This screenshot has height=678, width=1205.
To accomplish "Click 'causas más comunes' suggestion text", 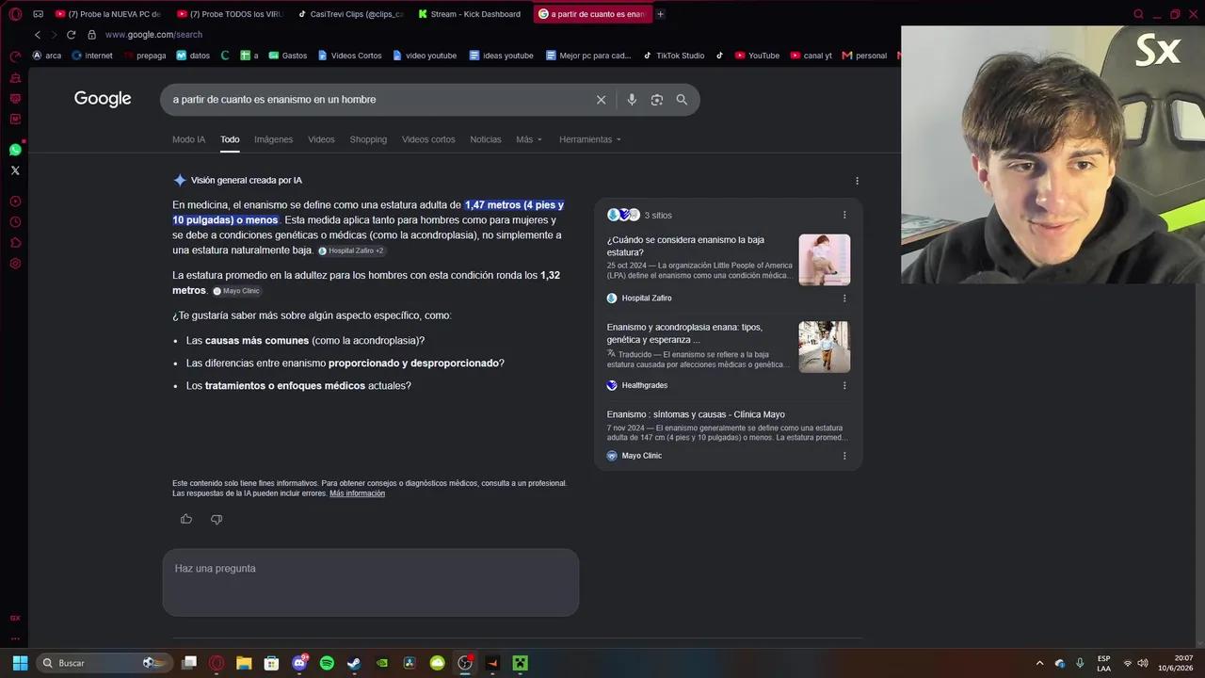I will coord(257,341).
